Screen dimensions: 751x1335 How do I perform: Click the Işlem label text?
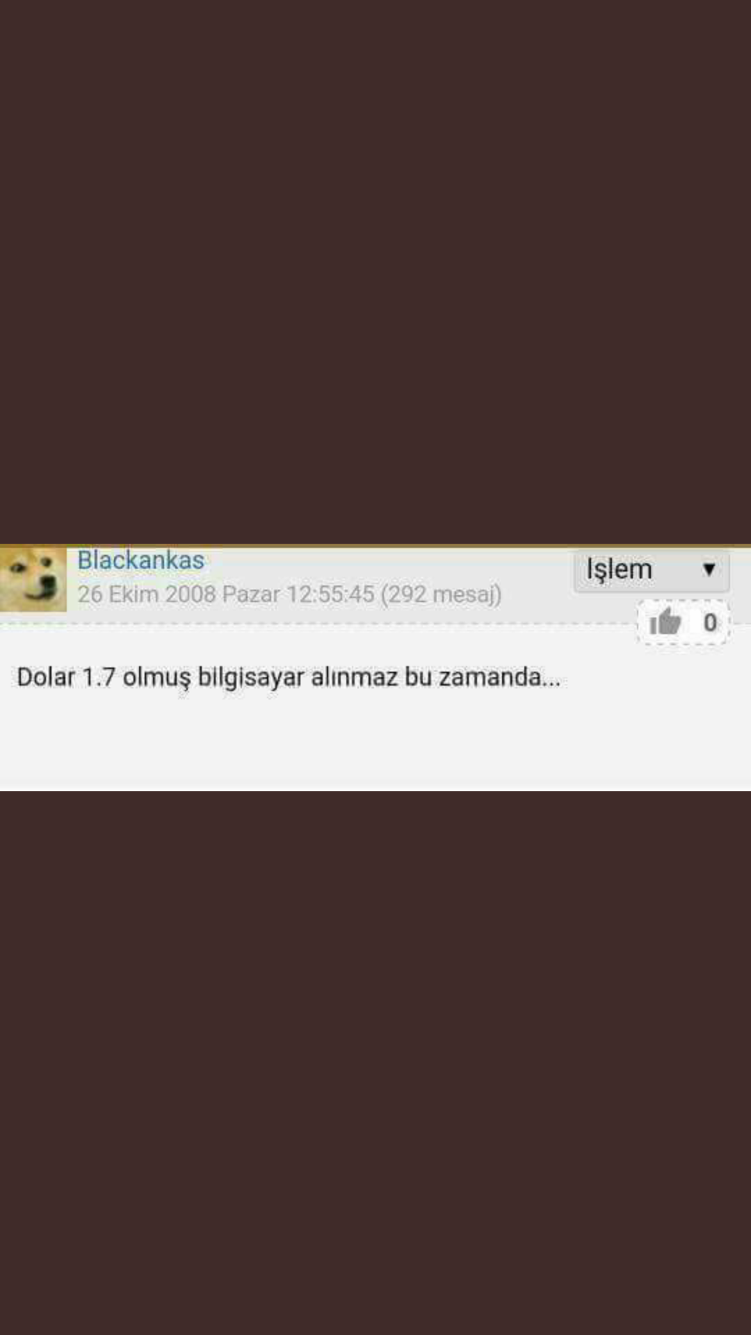coord(619,570)
